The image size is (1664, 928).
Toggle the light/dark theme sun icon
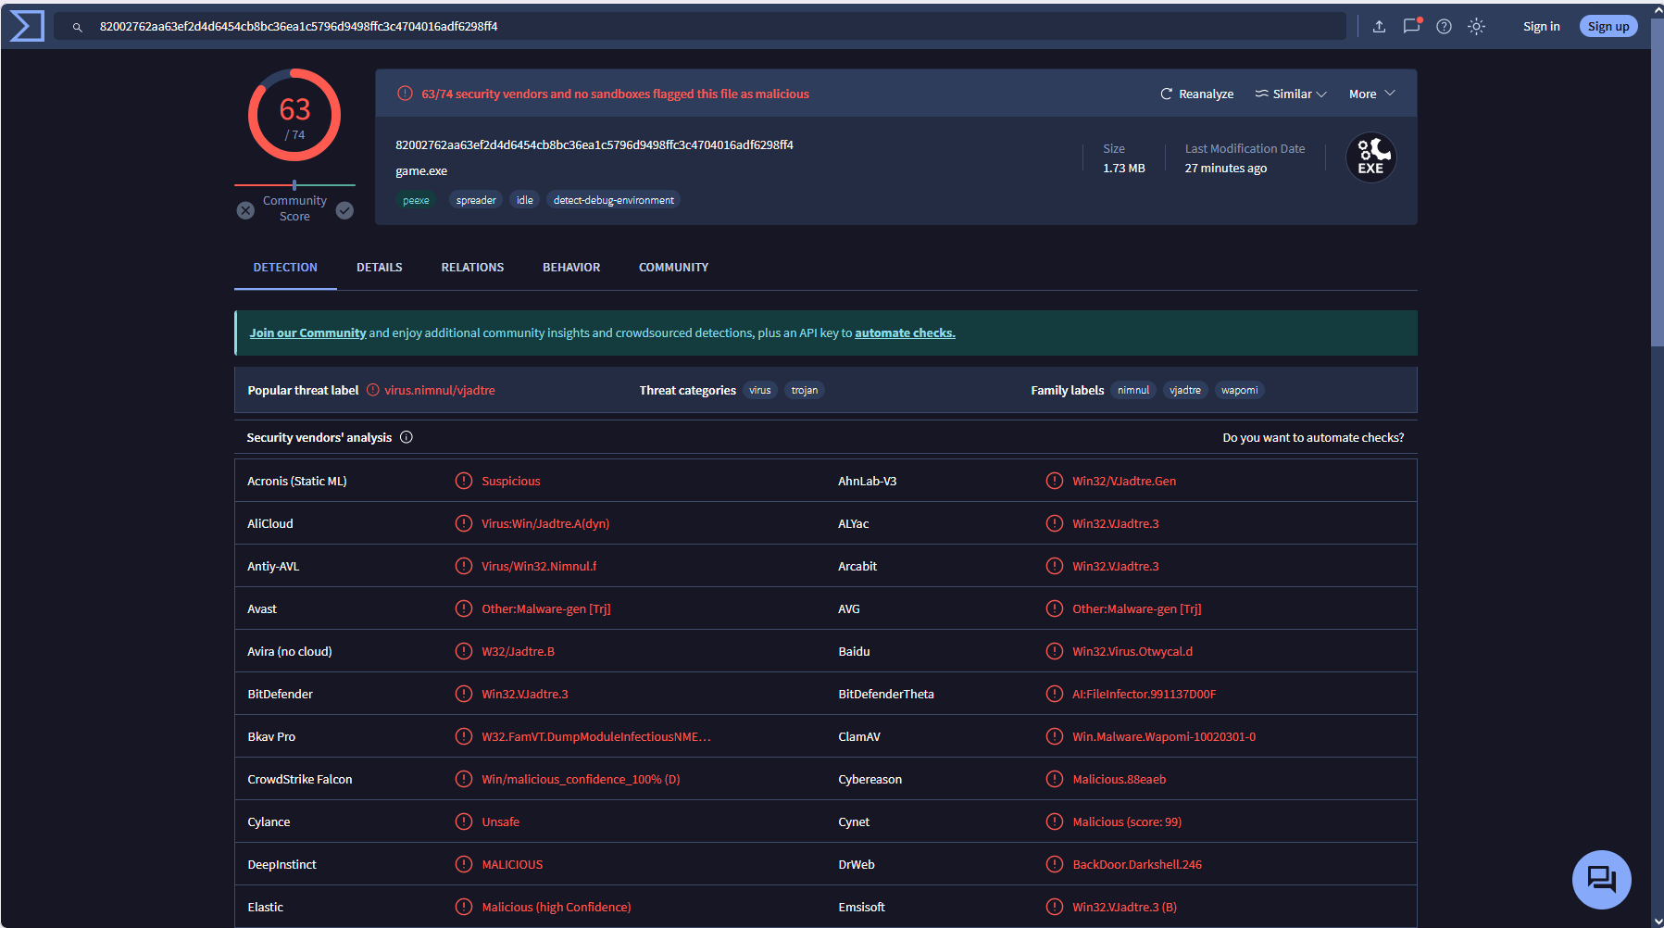pos(1476,26)
